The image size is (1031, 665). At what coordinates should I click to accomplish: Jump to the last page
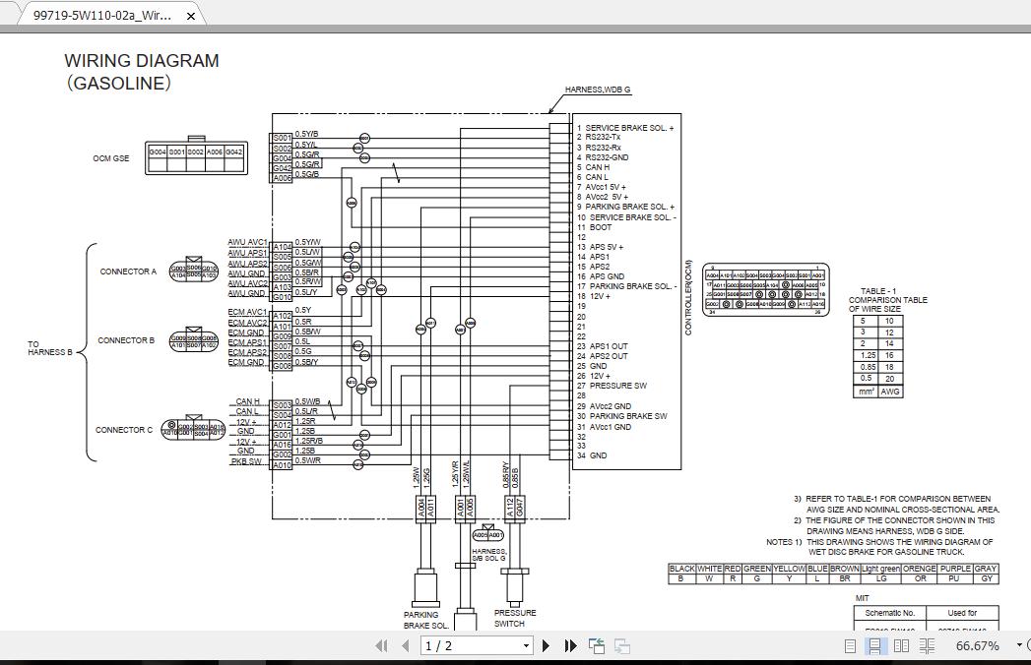pos(571,645)
